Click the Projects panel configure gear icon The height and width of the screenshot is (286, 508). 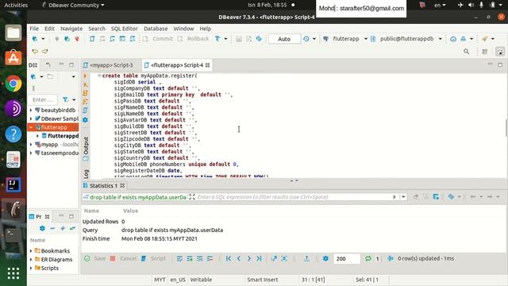pyautogui.click(x=42, y=228)
